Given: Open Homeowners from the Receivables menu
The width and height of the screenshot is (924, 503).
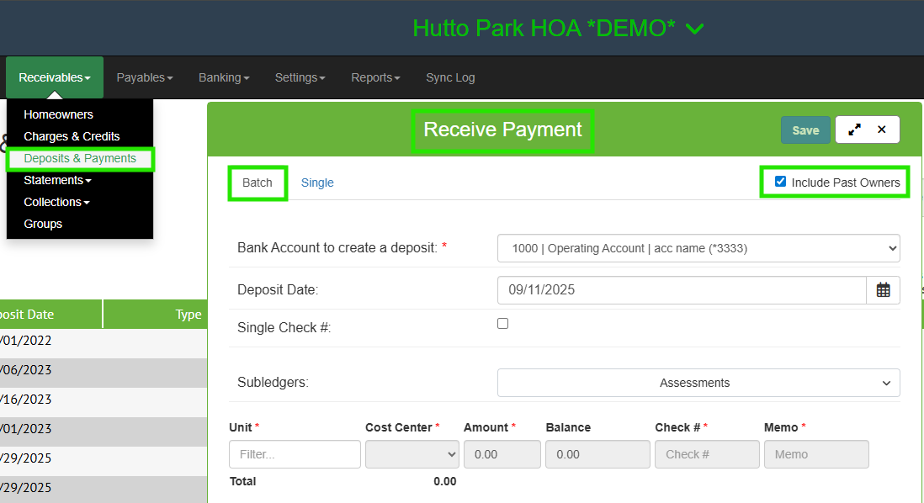Looking at the screenshot, I should (58, 114).
